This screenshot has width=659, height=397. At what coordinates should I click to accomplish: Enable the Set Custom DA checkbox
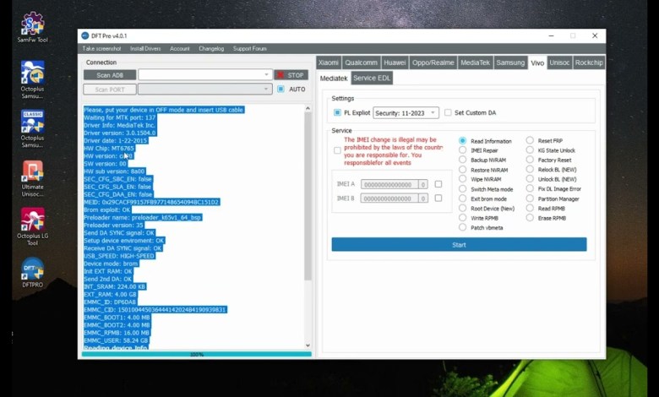pos(448,112)
